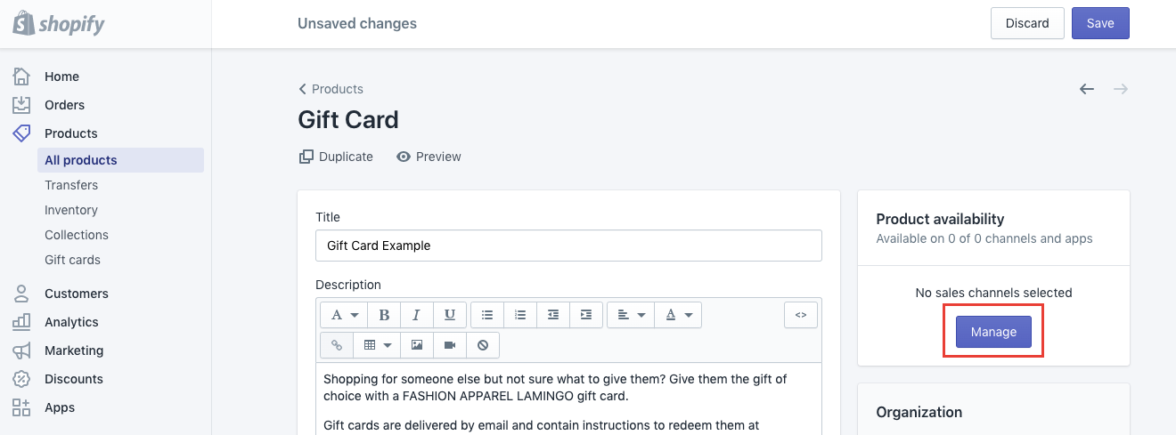This screenshot has width=1176, height=435.
Task: Open Products in the sidebar
Action: click(x=71, y=133)
